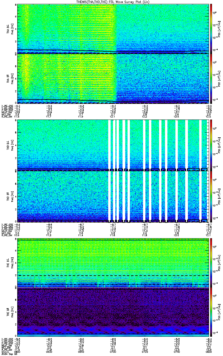Click the R_RE_SM value 11.5 under THA

17,117
